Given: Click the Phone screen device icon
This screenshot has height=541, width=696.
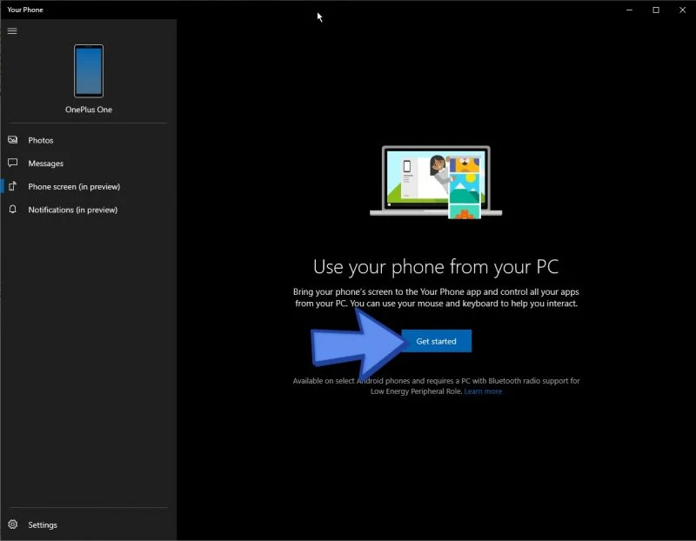Looking at the screenshot, I should pyautogui.click(x=13, y=186).
